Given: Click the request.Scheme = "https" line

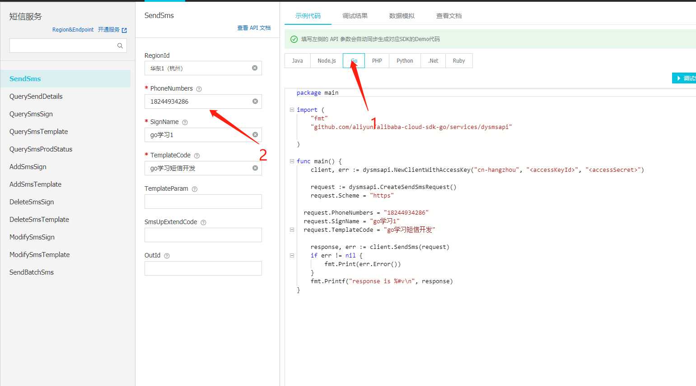Looking at the screenshot, I should 352,196.
